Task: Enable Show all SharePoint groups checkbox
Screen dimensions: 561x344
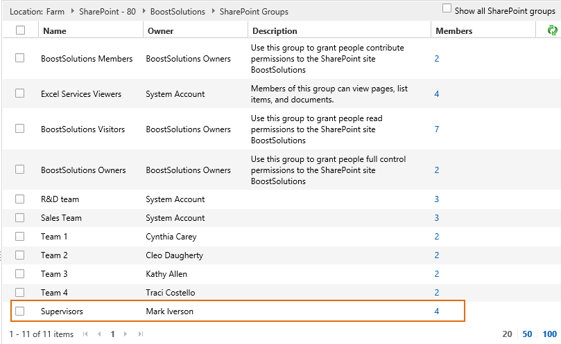Action: coord(447,9)
